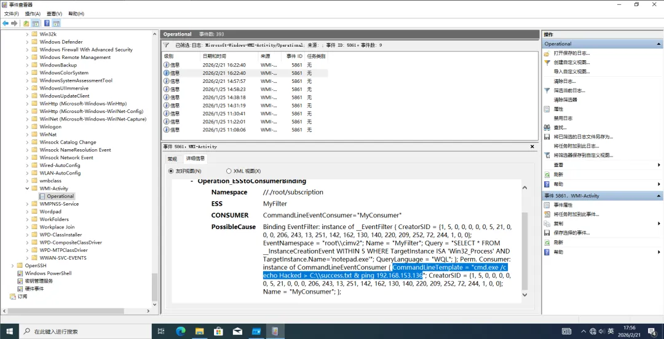The height and width of the screenshot is (339, 664).
Task: Click 禁用日志 action
Action: [563, 119]
